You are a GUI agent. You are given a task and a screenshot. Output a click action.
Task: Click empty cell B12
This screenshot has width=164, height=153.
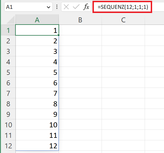pyautogui.click(x=80, y=146)
